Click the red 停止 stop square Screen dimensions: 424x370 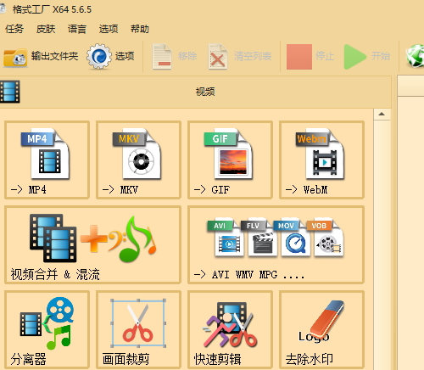(299, 57)
